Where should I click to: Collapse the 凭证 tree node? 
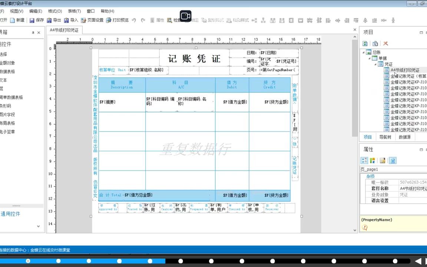pyautogui.click(x=375, y=64)
